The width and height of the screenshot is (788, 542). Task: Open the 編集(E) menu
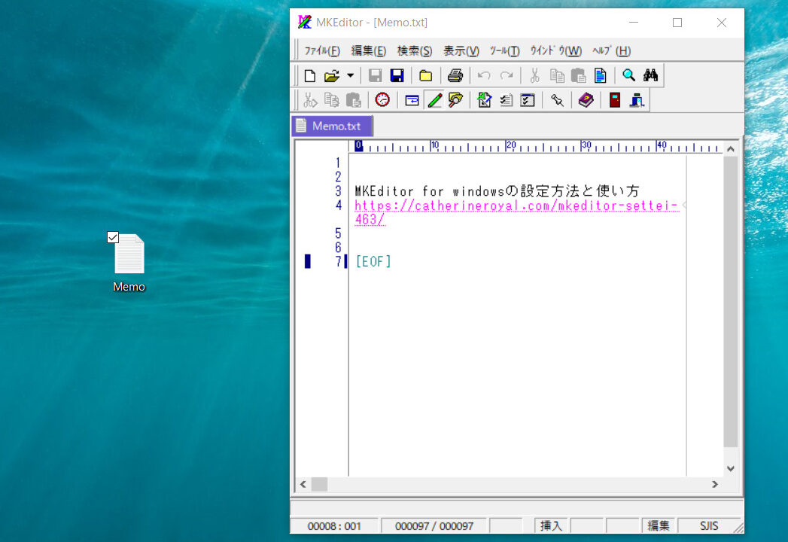pyautogui.click(x=368, y=50)
